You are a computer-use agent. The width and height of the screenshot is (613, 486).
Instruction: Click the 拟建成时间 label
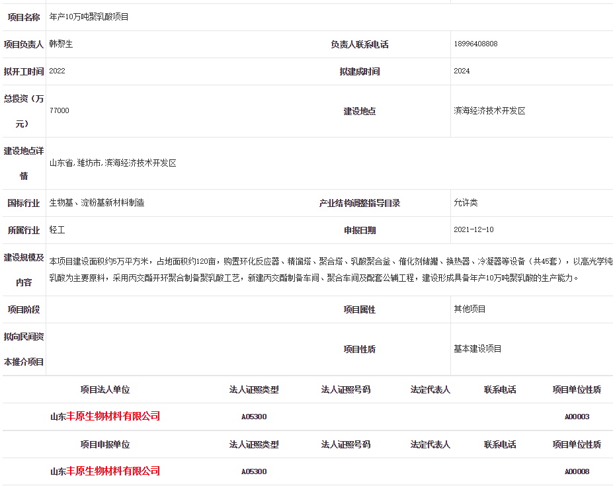pyautogui.click(x=360, y=71)
